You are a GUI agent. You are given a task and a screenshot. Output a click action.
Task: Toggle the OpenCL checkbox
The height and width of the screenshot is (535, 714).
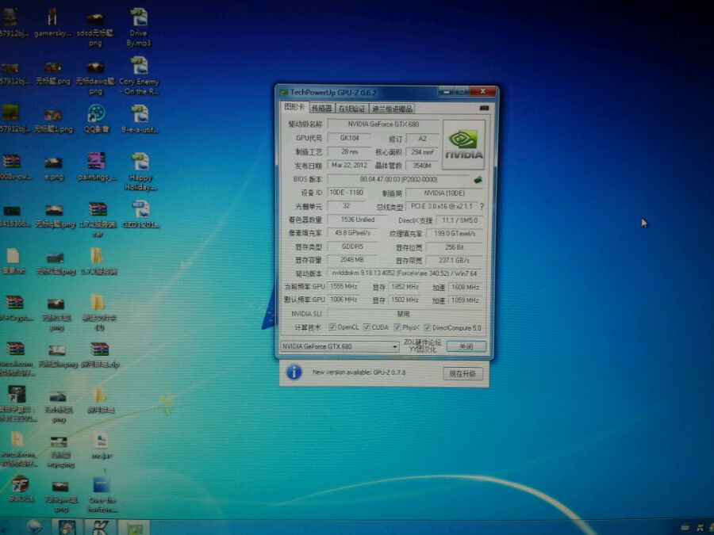tap(332, 327)
